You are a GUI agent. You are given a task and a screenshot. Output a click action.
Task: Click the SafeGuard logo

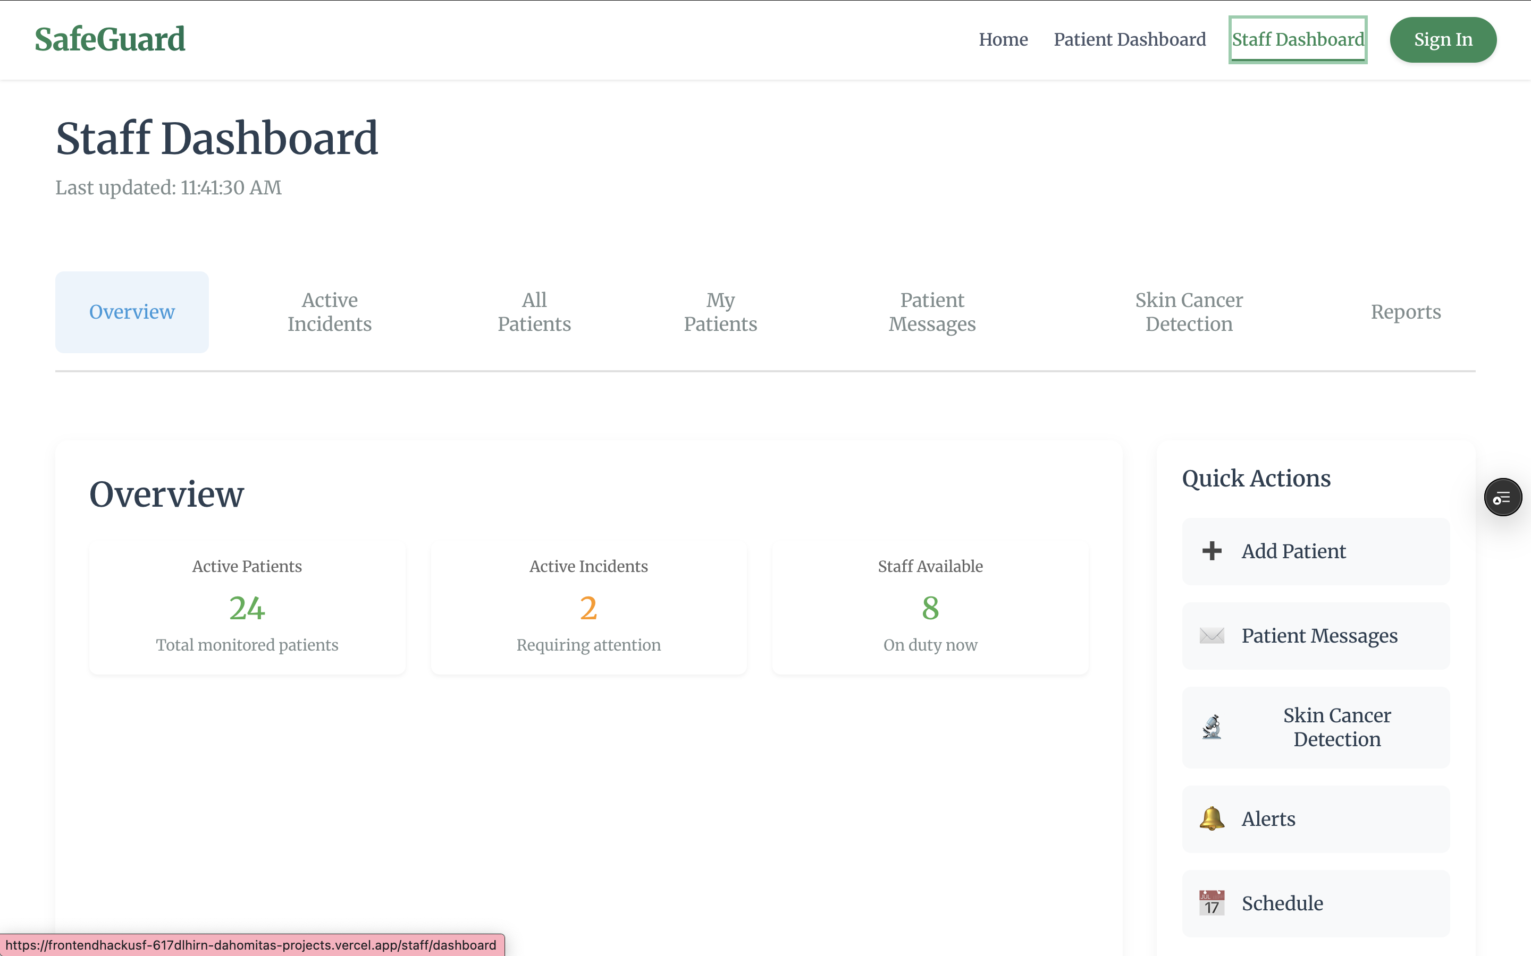[110, 39]
